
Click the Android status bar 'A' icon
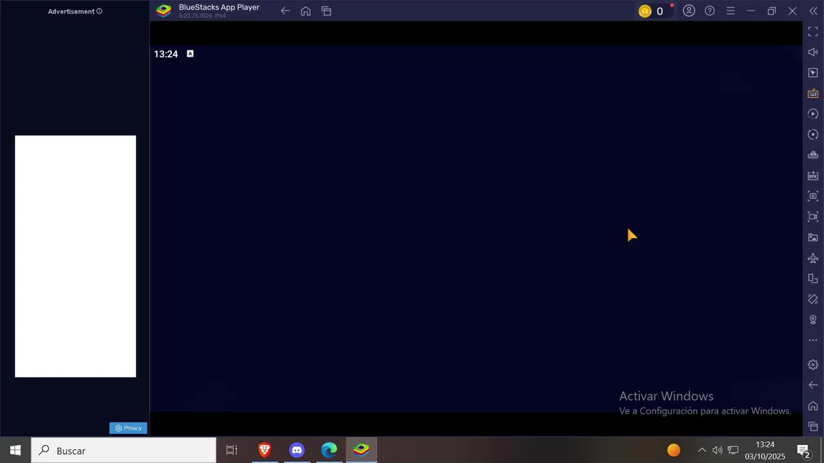point(190,54)
